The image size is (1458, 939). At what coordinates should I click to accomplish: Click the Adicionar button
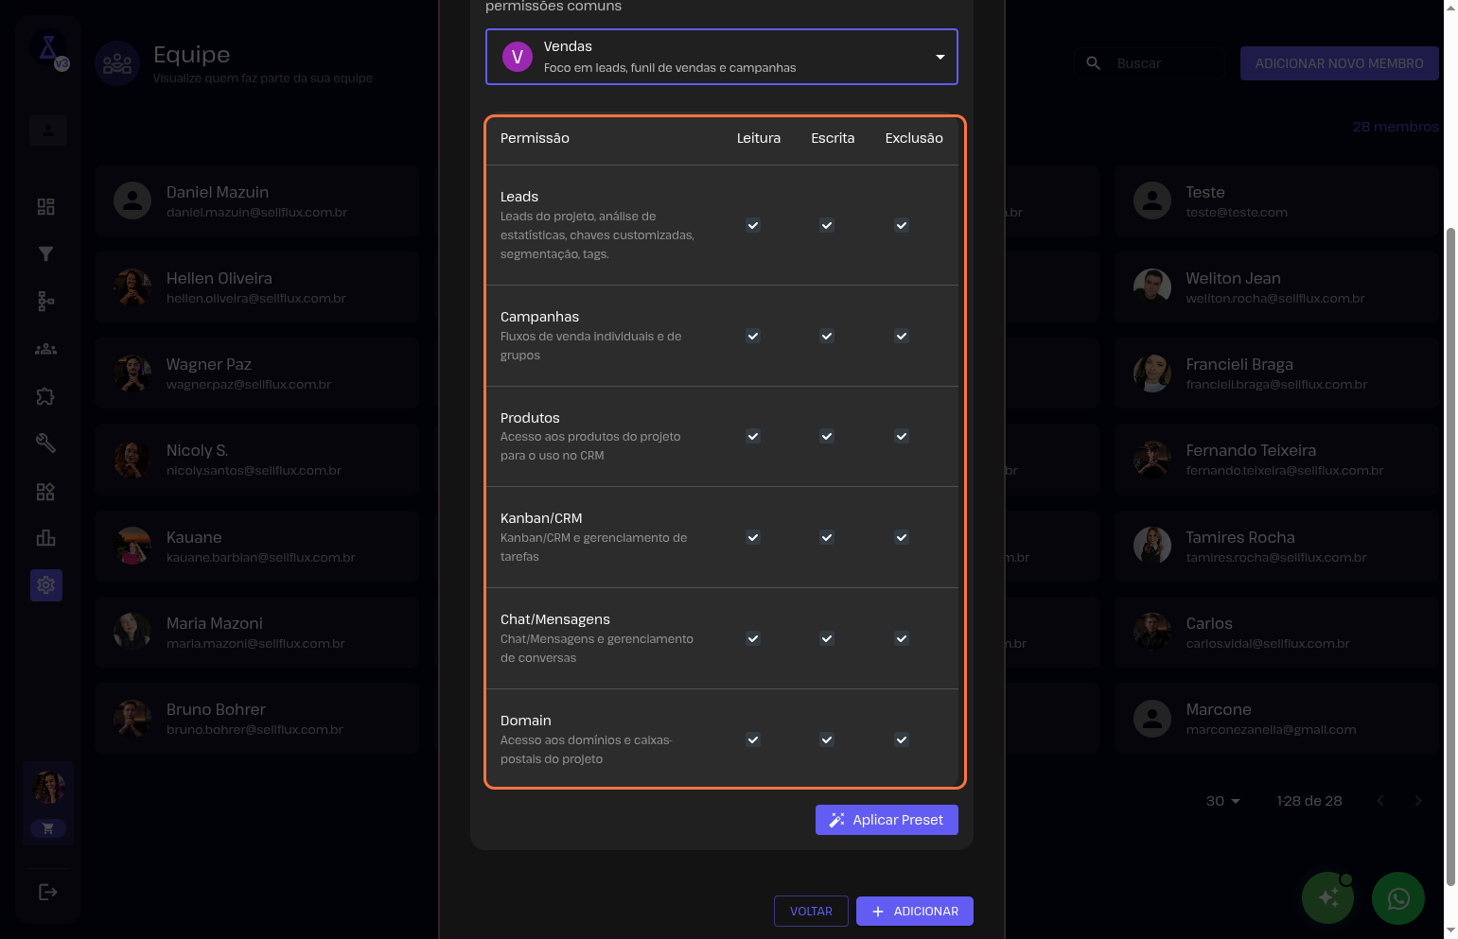coord(914,912)
